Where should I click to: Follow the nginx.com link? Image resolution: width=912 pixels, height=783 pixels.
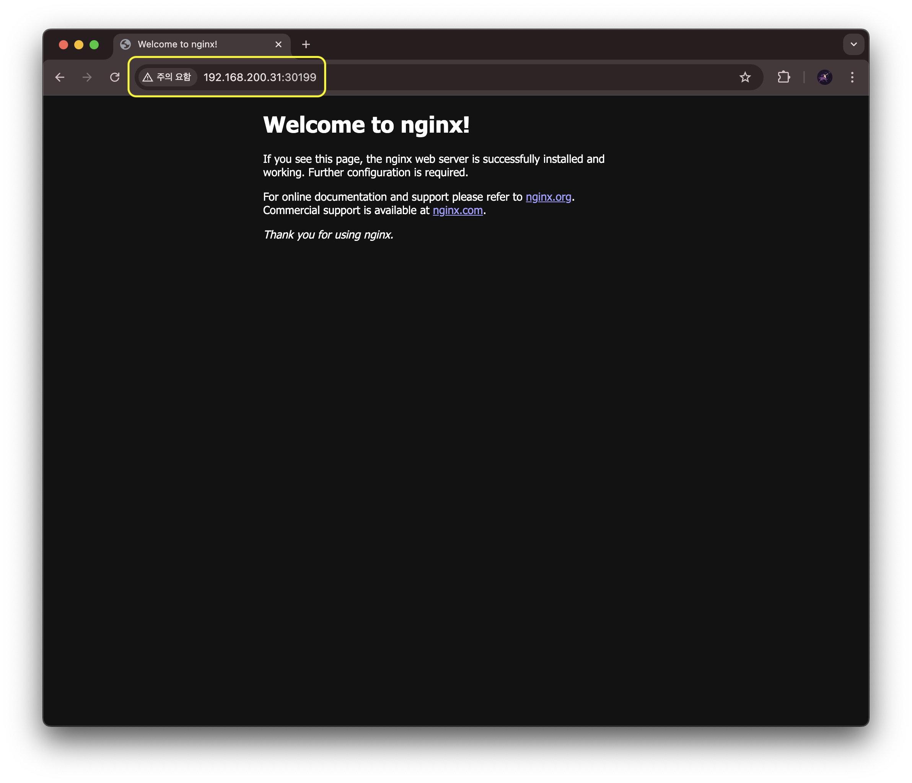click(457, 211)
